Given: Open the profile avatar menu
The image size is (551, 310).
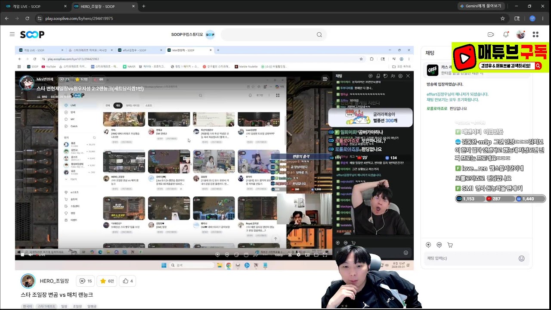Looking at the screenshot, I should (x=521, y=34).
